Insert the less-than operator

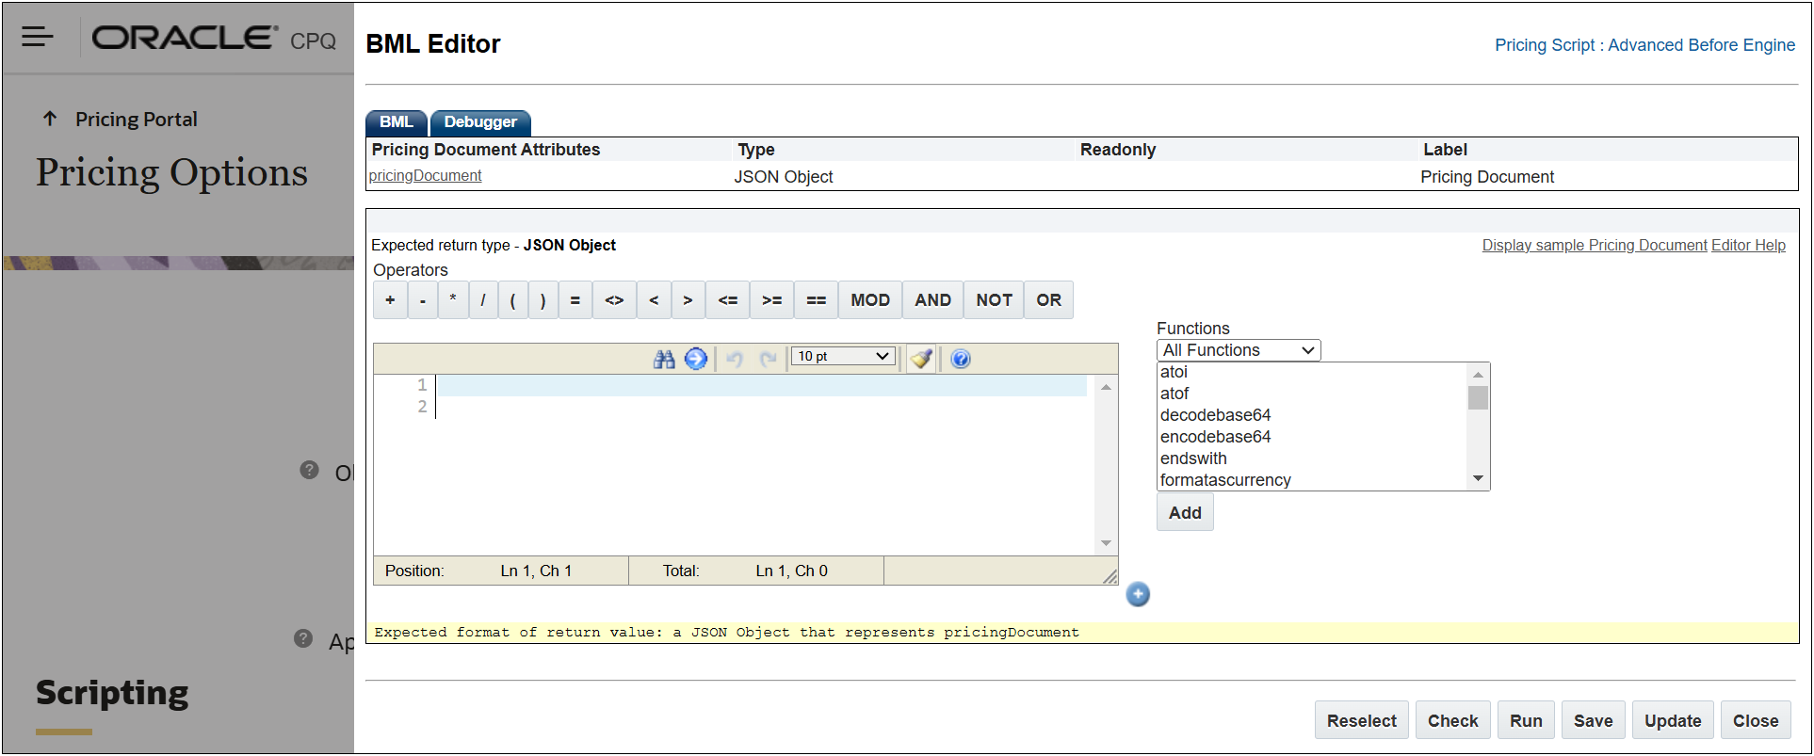pyautogui.click(x=654, y=300)
